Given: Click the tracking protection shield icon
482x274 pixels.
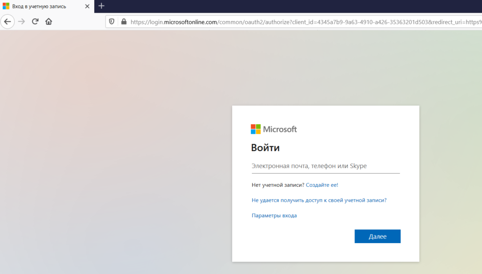Looking at the screenshot, I should click(x=112, y=22).
